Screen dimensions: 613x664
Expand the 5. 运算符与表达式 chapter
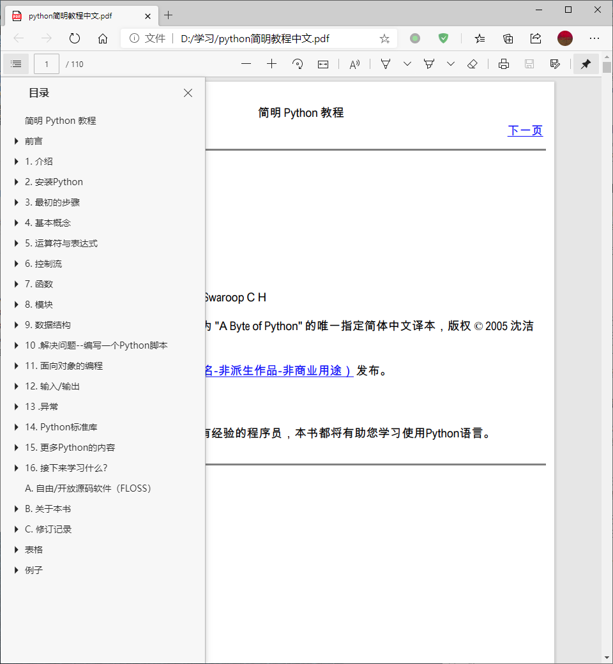pos(16,243)
